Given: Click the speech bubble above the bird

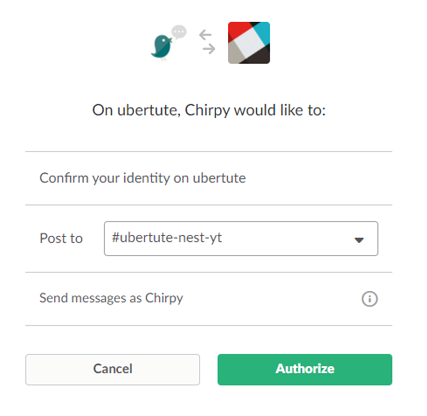Looking at the screenshot, I should coord(180,32).
